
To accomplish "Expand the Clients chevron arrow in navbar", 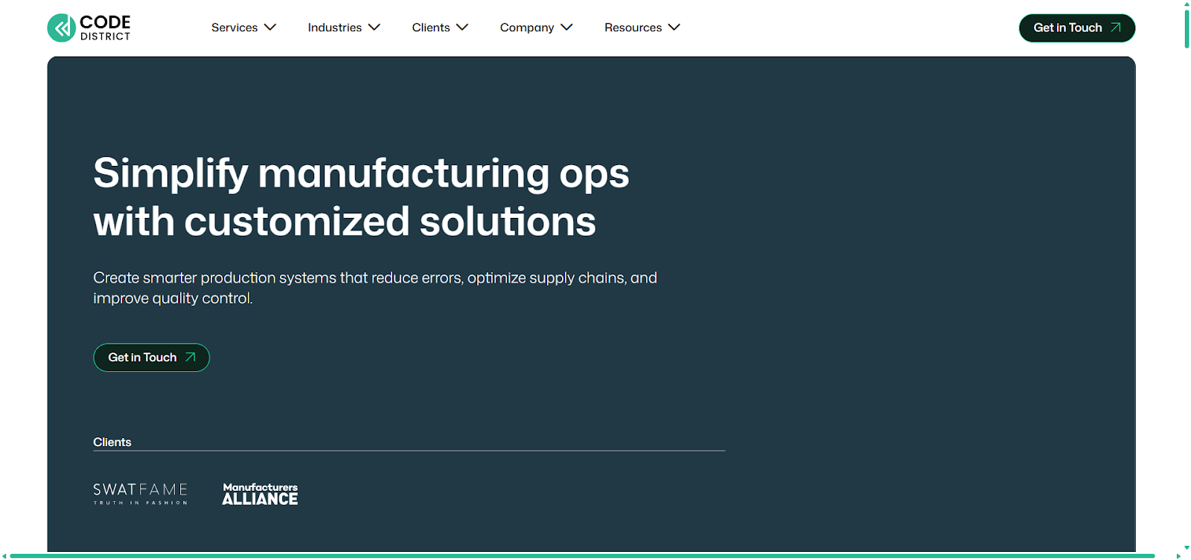I will (462, 28).
